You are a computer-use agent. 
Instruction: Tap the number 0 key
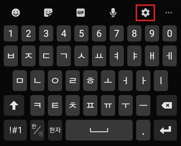[170, 34]
